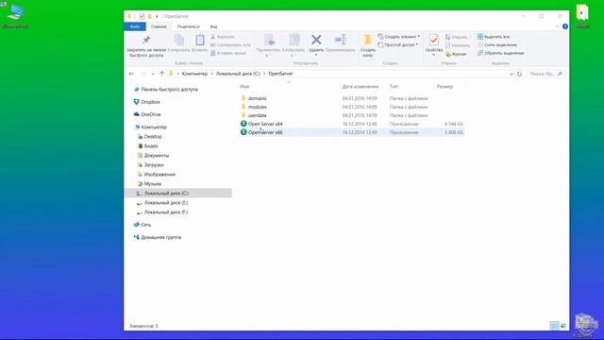
Task: Switch to the Поделиться tab
Action: click(189, 26)
